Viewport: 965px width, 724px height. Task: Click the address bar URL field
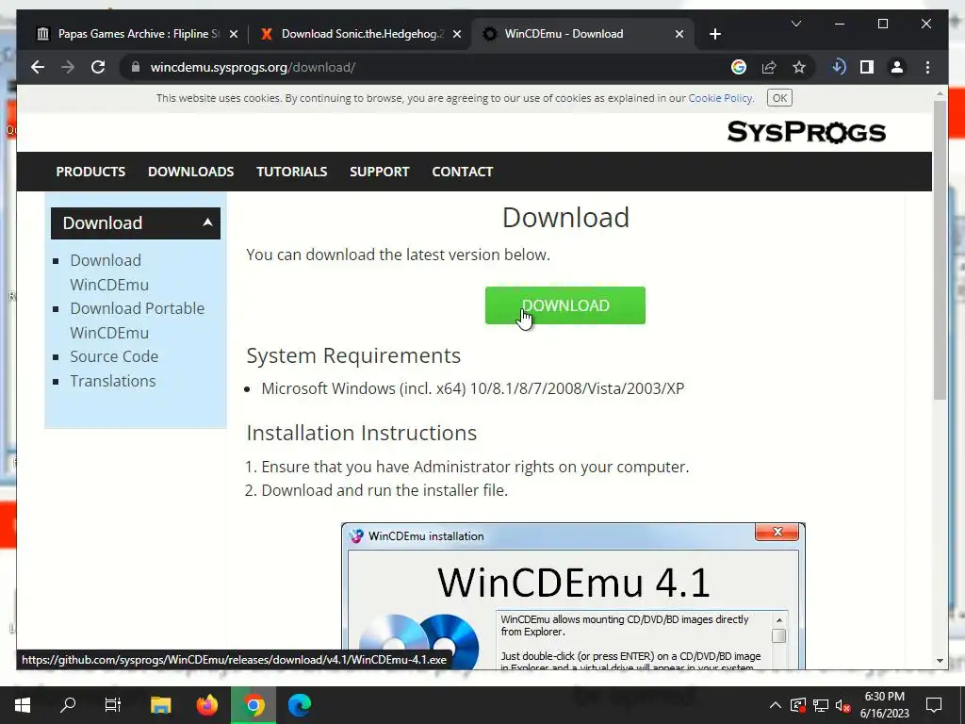[x=431, y=67]
